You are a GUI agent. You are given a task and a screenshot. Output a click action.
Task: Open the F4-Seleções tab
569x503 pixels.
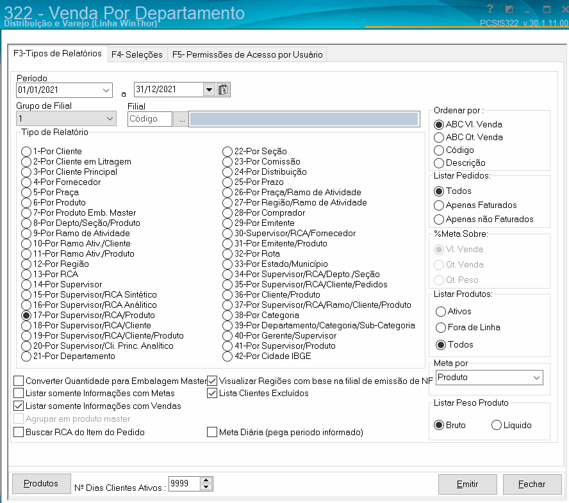pos(137,55)
